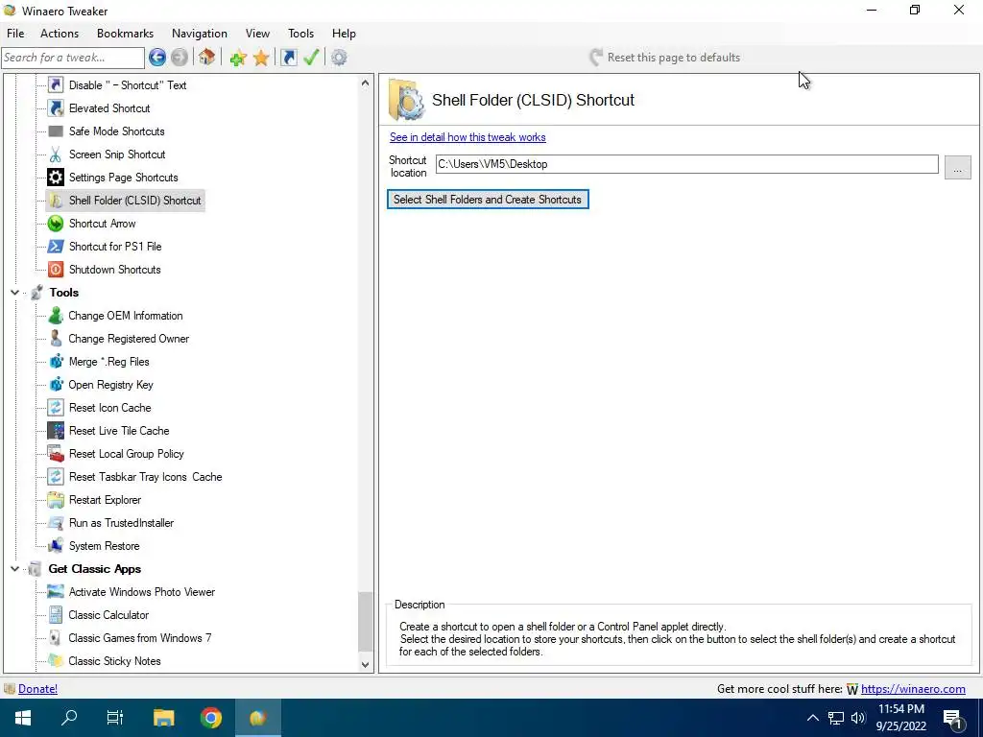This screenshot has width=983, height=737.
Task: Open File Explorer from the taskbar
Action: tap(163, 718)
